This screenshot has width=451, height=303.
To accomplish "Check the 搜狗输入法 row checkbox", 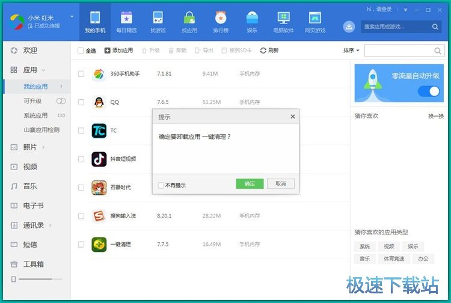I will point(81,216).
